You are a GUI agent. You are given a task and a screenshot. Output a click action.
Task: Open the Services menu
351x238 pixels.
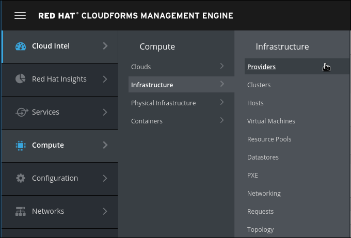point(60,113)
